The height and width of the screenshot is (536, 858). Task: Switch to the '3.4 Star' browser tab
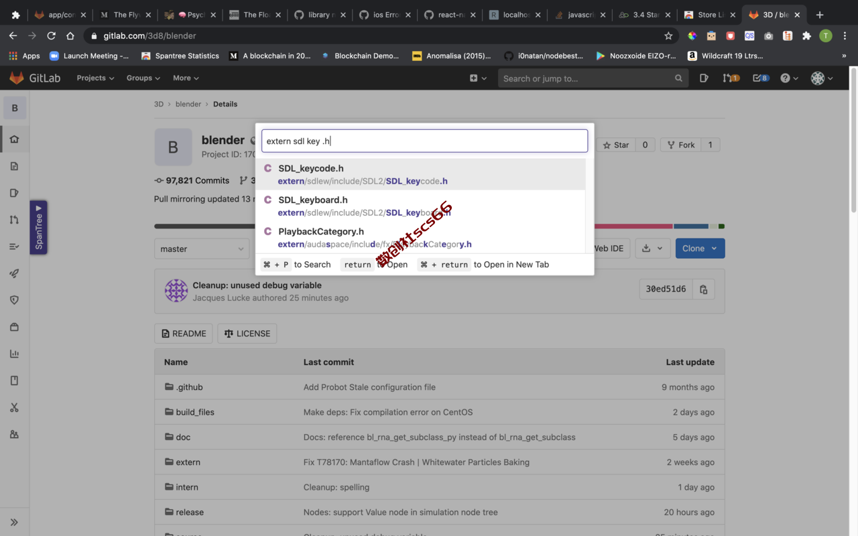tap(645, 15)
